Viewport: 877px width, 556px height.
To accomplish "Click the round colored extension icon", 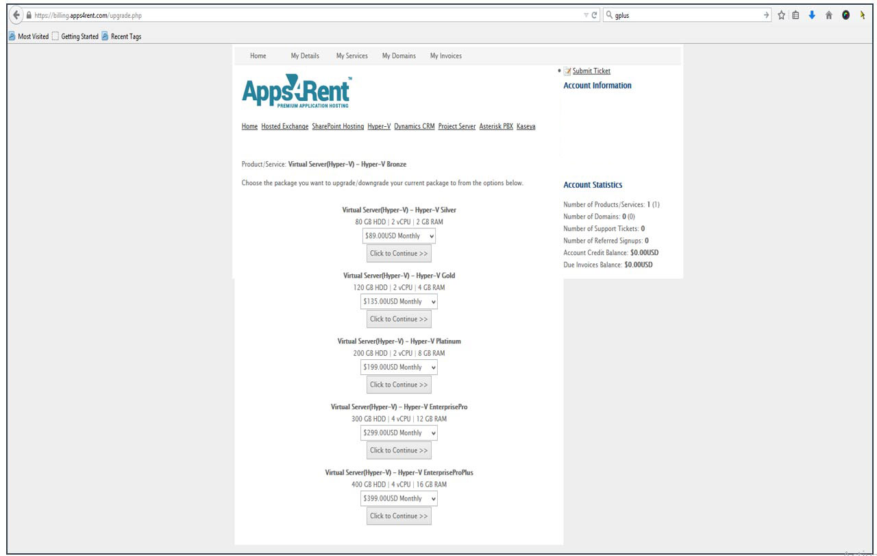I will (845, 15).
